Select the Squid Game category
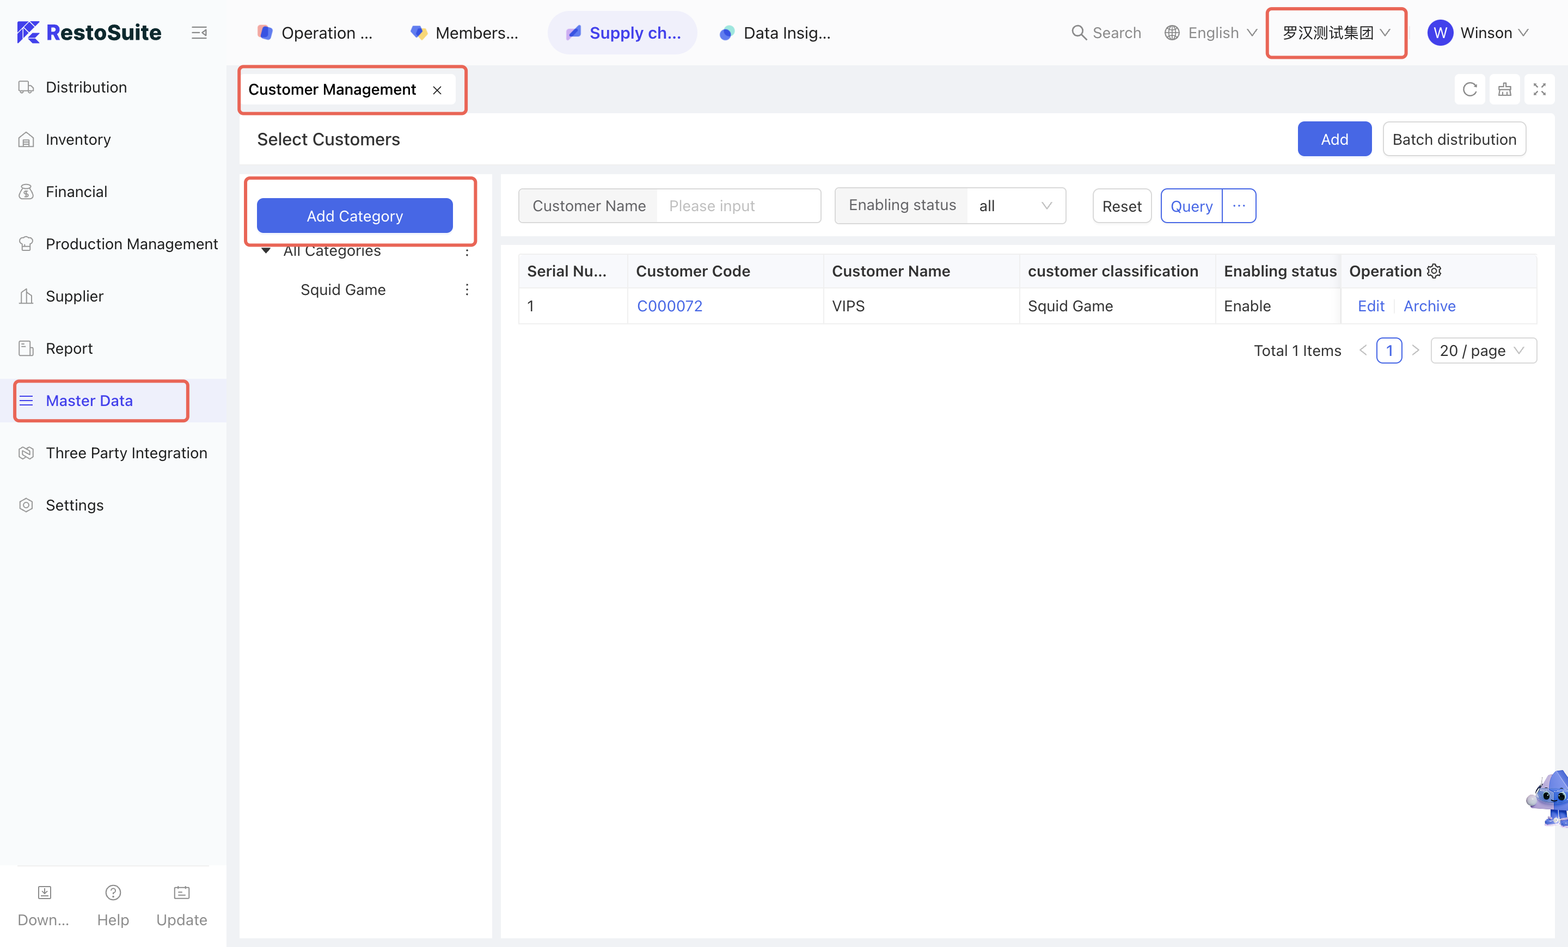This screenshot has height=947, width=1568. [x=343, y=290]
